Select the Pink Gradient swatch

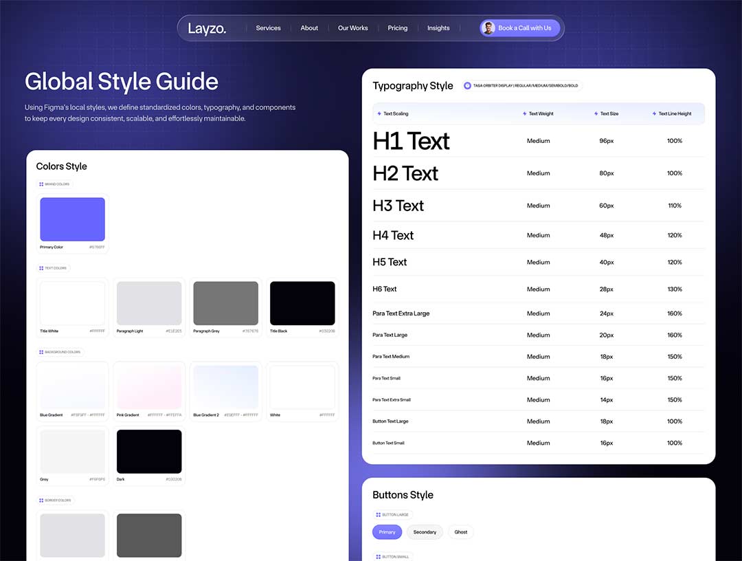[x=149, y=387]
